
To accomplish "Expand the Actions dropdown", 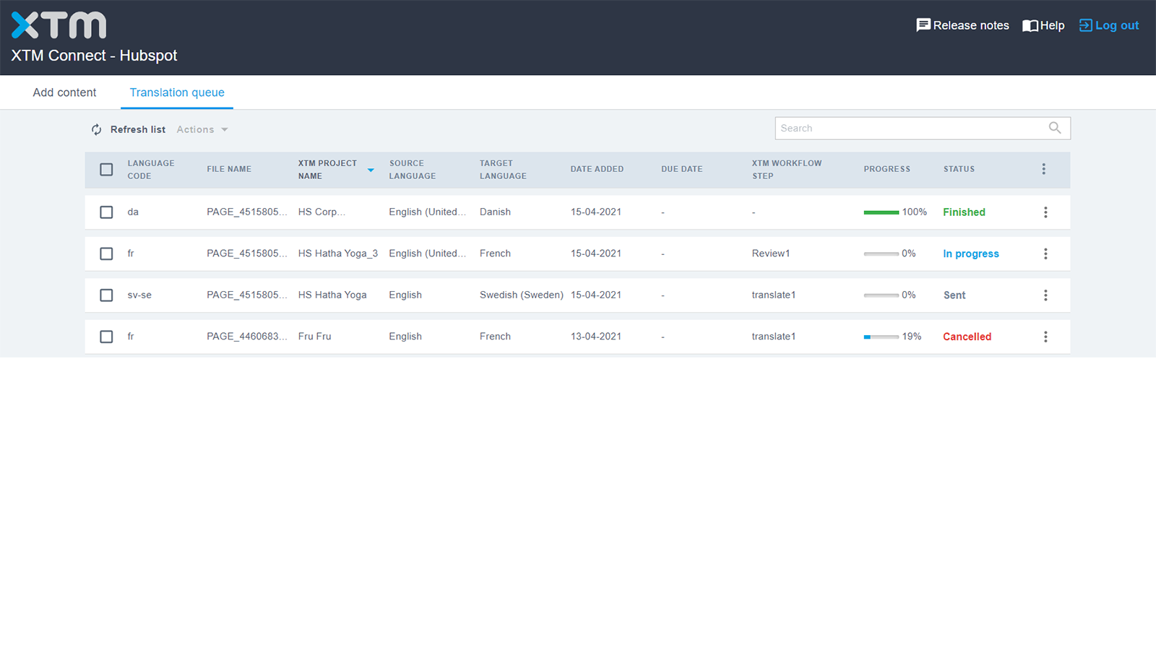I will [x=202, y=129].
